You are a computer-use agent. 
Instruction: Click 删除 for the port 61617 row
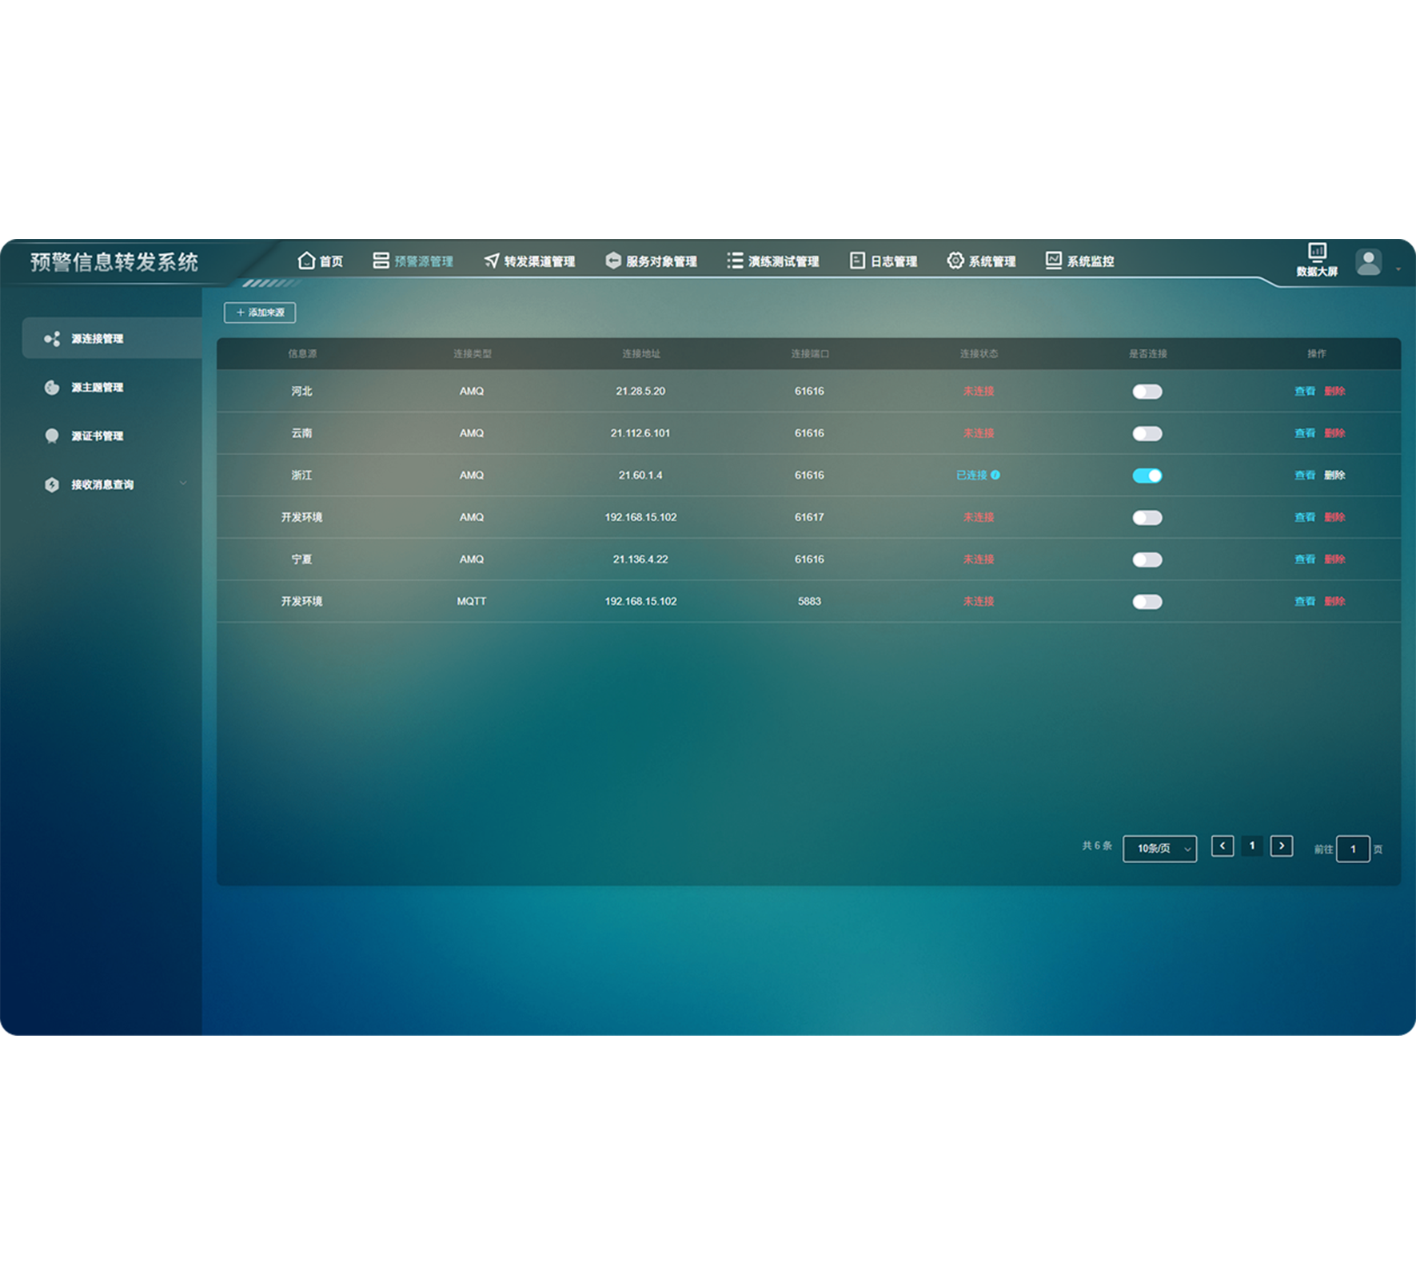[1334, 517]
